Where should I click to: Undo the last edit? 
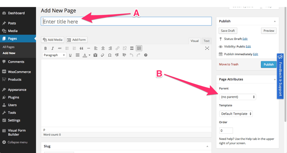tap(131, 55)
